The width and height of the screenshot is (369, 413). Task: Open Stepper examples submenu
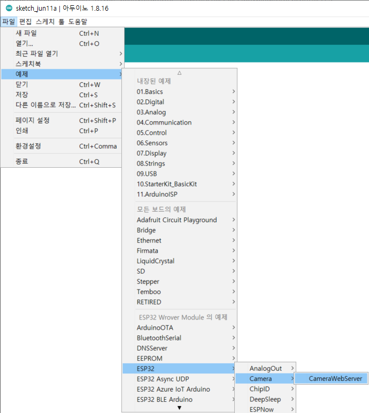click(x=180, y=282)
